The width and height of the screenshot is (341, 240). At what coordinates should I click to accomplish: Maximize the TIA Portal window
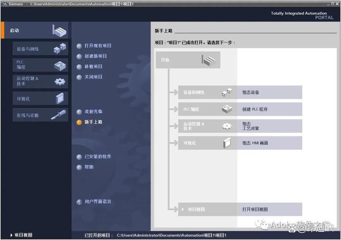333,4
